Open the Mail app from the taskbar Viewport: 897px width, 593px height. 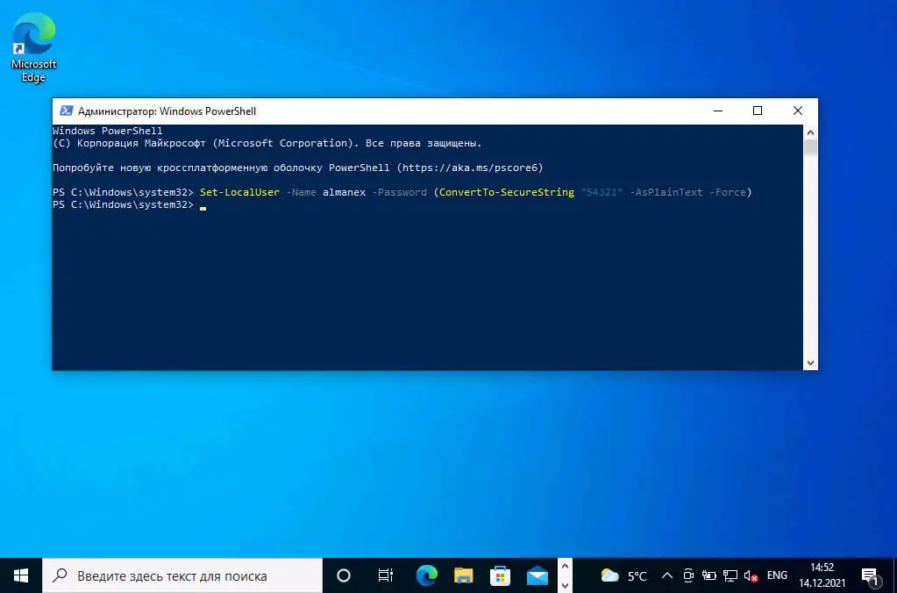pos(537,575)
